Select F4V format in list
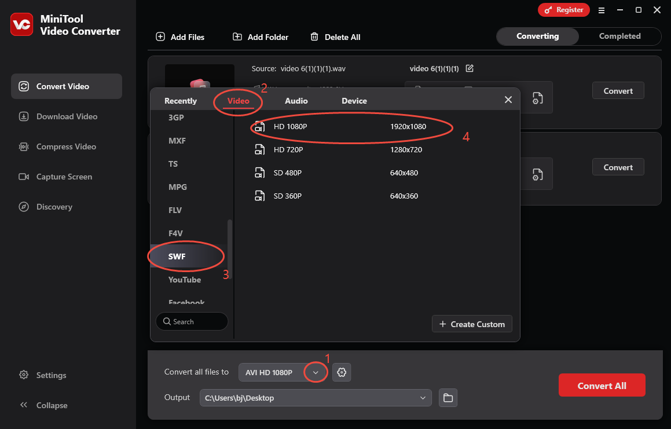671x429 pixels. coord(175,233)
